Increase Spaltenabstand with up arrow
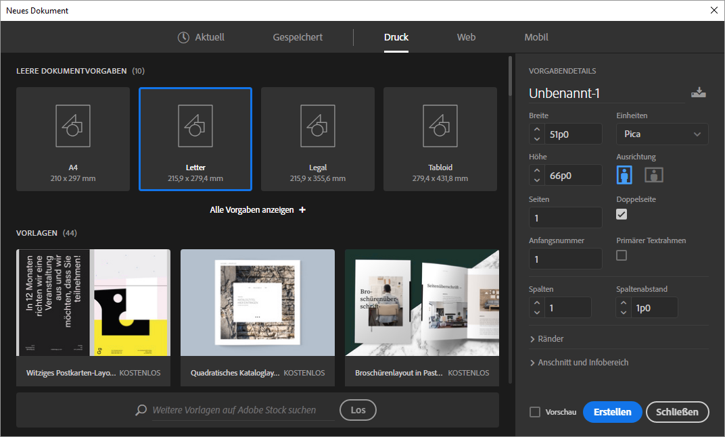This screenshot has width=725, height=437. click(x=624, y=303)
